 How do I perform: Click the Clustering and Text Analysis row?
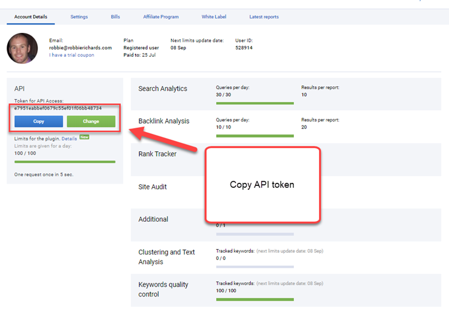166,257
